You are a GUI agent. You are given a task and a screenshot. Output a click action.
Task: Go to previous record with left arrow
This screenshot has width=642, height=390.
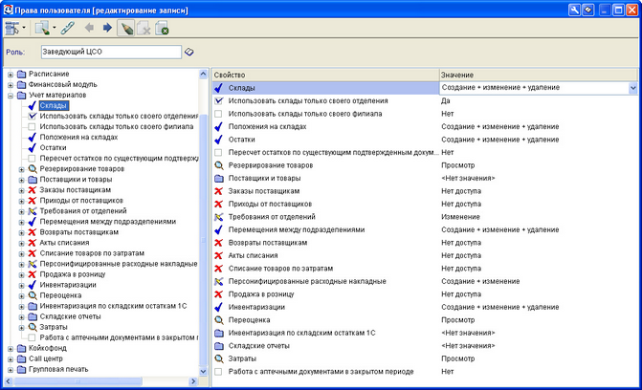point(89,28)
